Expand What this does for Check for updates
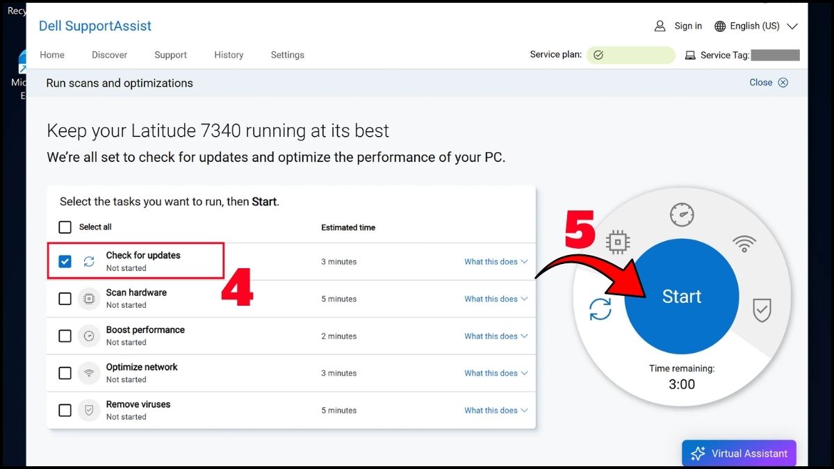Viewport: 834px width, 469px height. 496,262
